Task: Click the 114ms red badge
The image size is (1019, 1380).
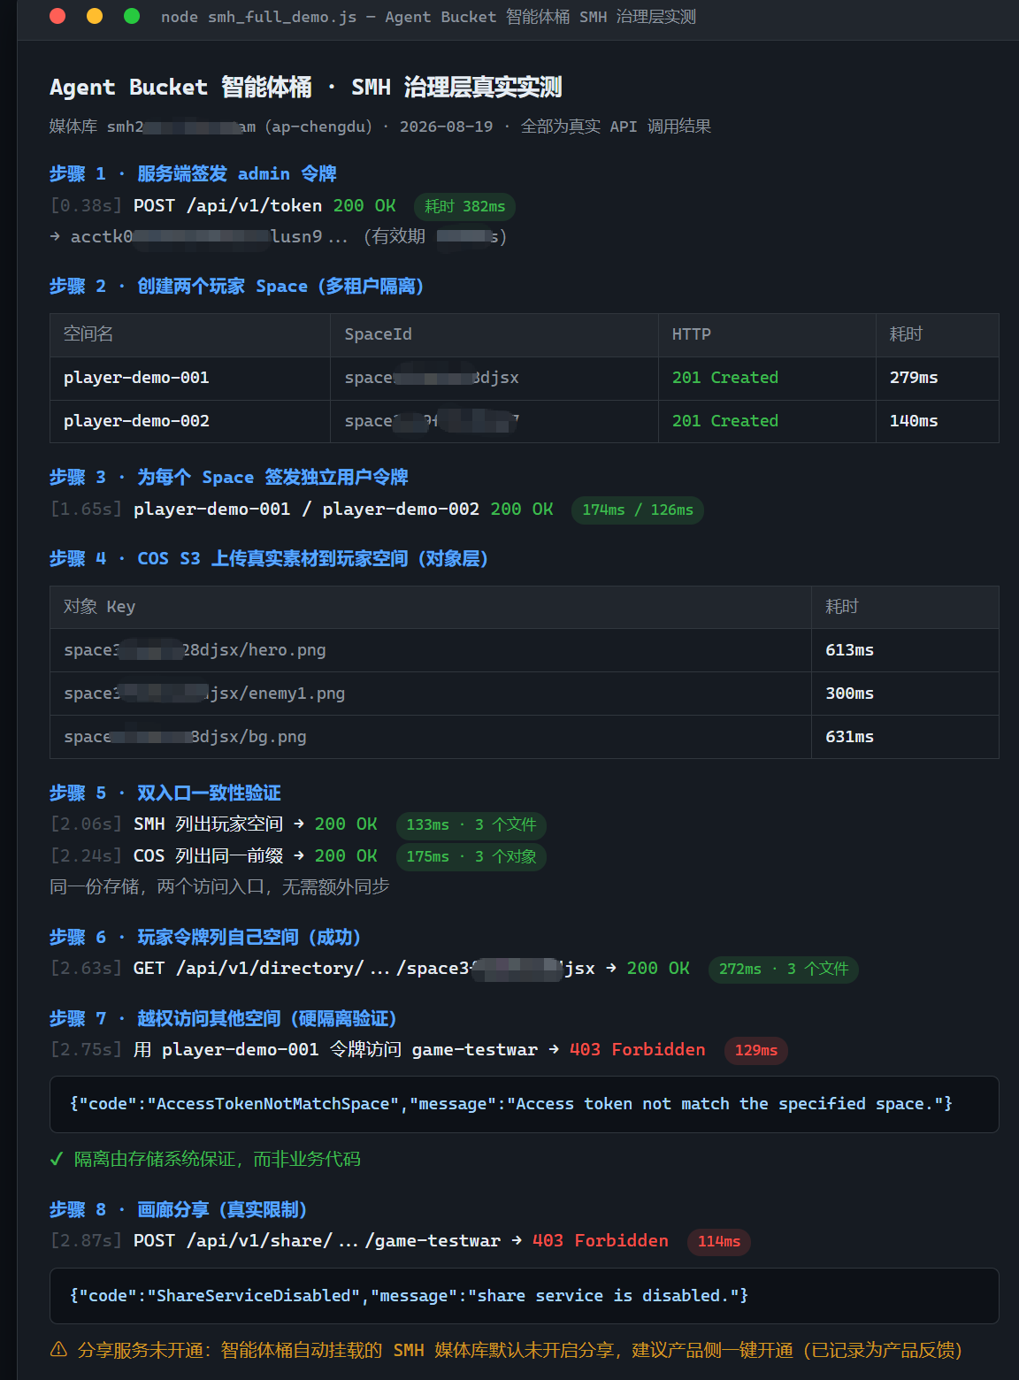Action: 719,1242
